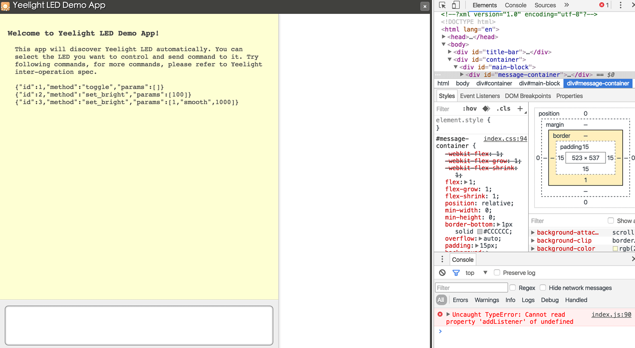Toggle the Show all computed checkbox
This screenshot has height=348, width=635.
611,220
